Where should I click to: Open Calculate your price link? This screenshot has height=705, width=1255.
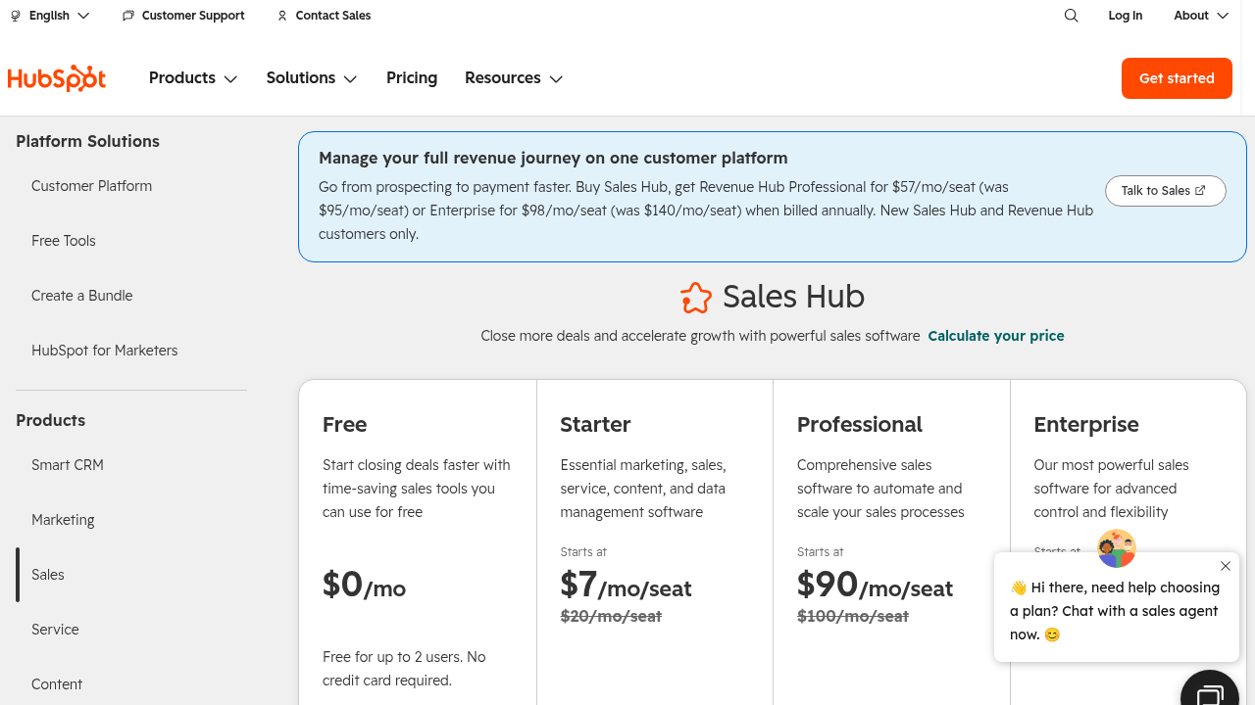tap(996, 336)
